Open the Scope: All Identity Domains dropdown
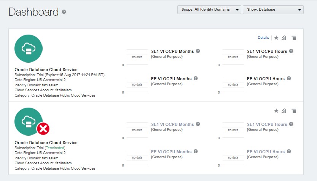This screenshot has width=317, height=181. 209,10
